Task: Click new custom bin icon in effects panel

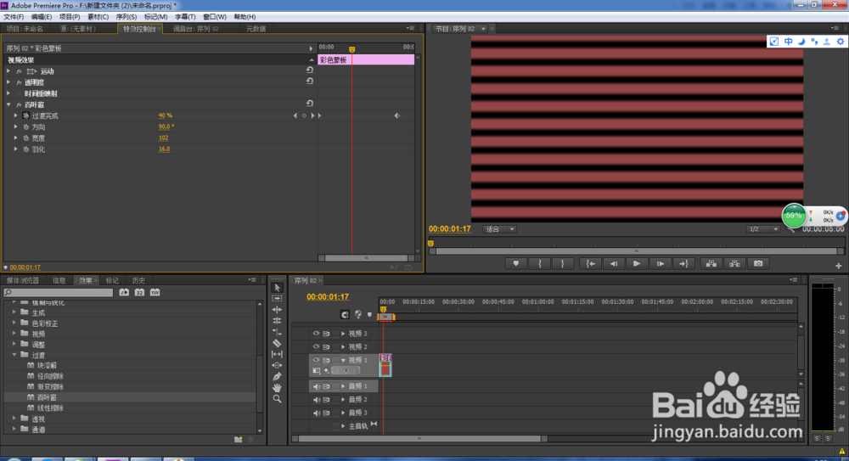Action: pyautogui.click(x=239, y=439)
